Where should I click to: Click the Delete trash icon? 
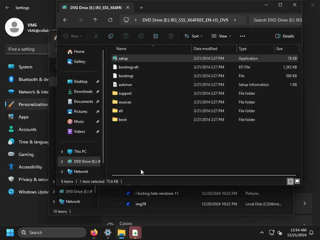(x=171, y=36)
